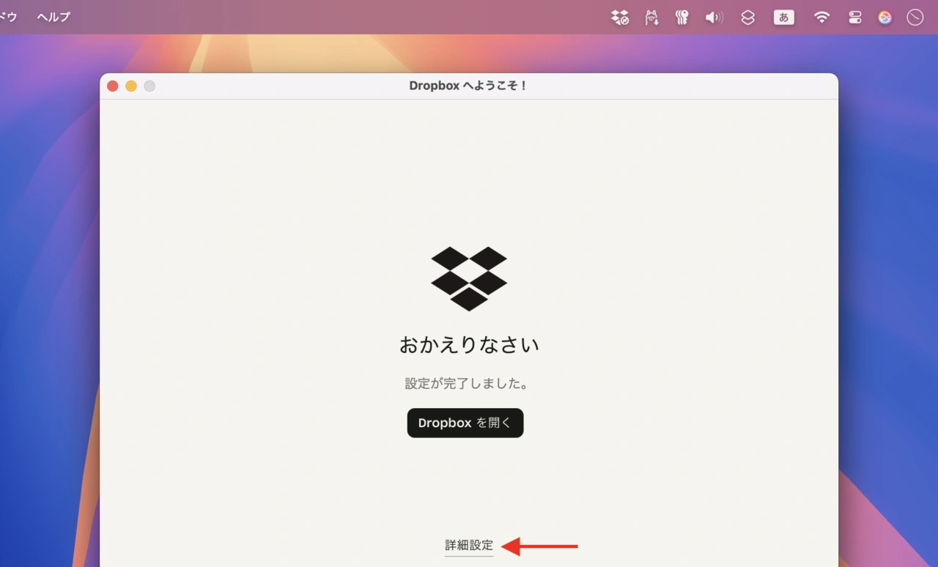Click the 設定が完了しました。 message text
Image resolution: width=938 pixels, height=567 pixels.
(x=467, y=383)
